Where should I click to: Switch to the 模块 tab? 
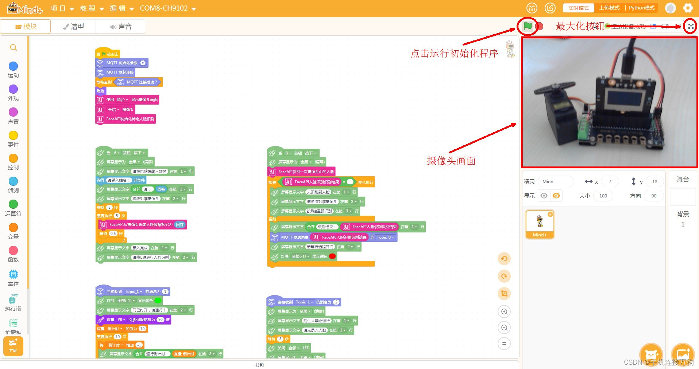(26, 27)
